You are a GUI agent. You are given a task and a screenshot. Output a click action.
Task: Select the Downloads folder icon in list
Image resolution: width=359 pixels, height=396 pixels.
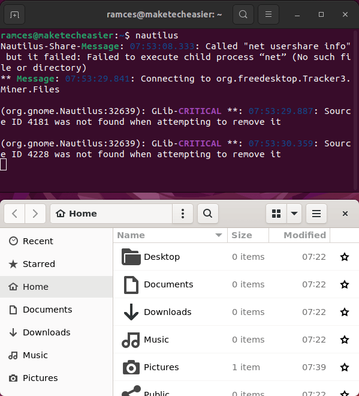(x=131, y=312)
